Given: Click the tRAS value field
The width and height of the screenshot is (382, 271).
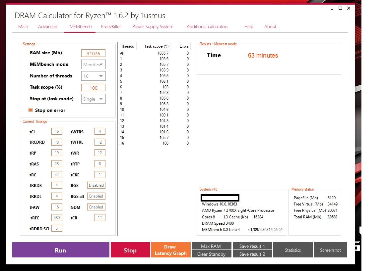Looking at the screenshot, I should pyautogui.click(x=57, y=164).
